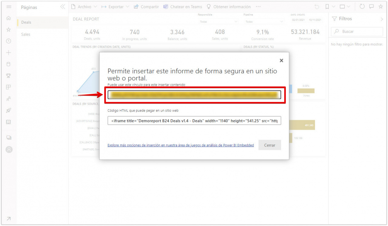This screenshot has height=226, width=388.
Task: Select the Deals page
Action: [x=42, y=22]
